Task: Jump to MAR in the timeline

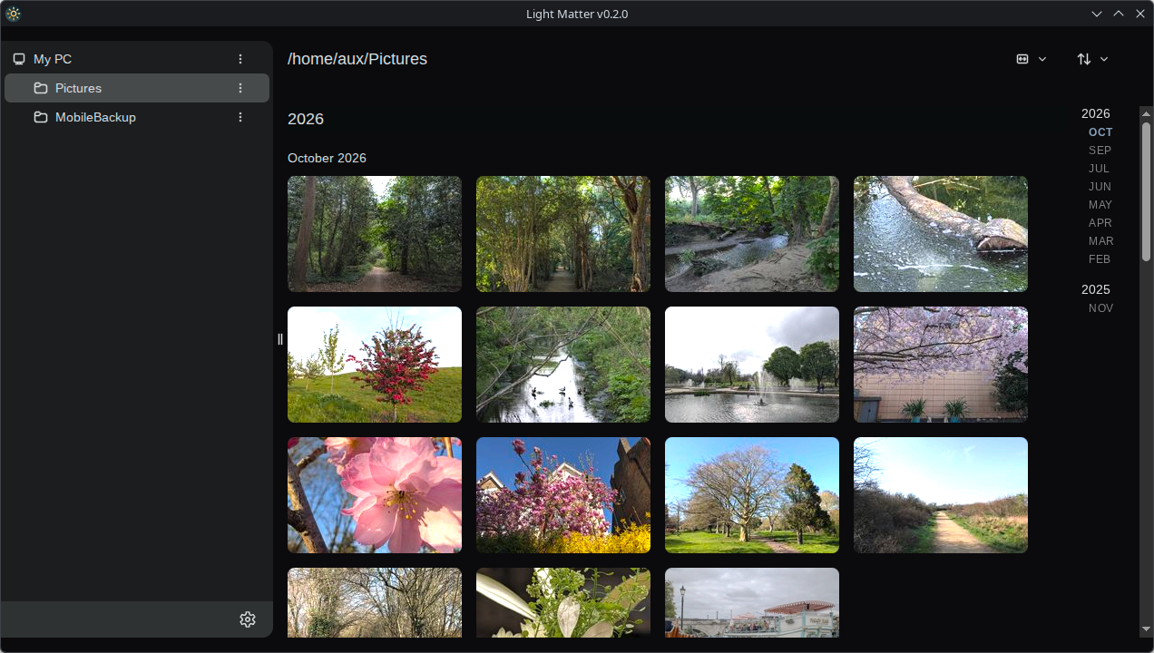Action: (1101, 241)
